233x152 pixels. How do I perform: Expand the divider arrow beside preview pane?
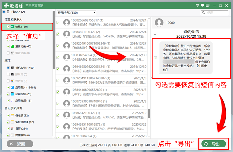[151, 78]
